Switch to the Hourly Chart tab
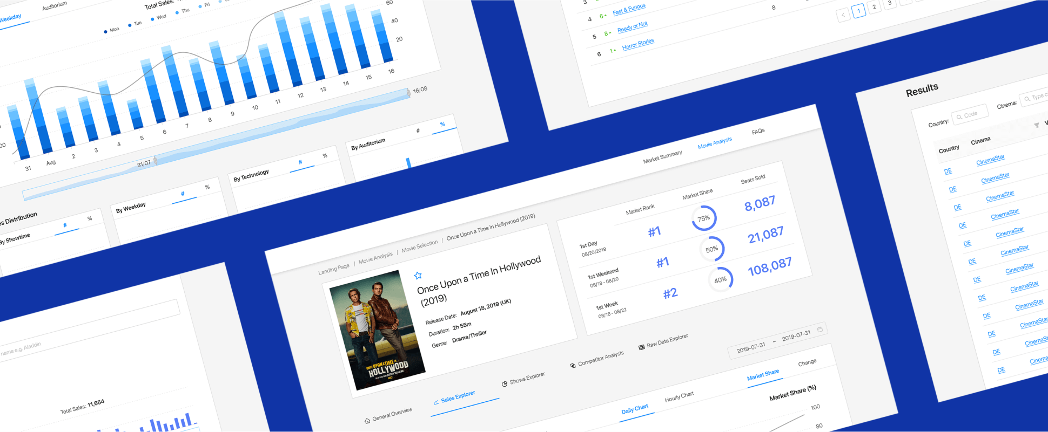1048x432 pixels. coord(679,397)
